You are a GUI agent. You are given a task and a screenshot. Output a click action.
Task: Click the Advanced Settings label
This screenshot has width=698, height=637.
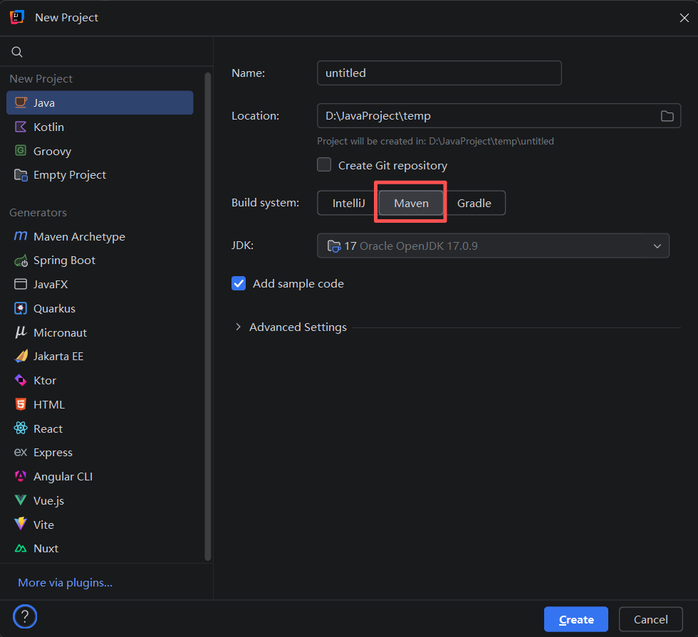pyautogui.click(x=298, y=327)
